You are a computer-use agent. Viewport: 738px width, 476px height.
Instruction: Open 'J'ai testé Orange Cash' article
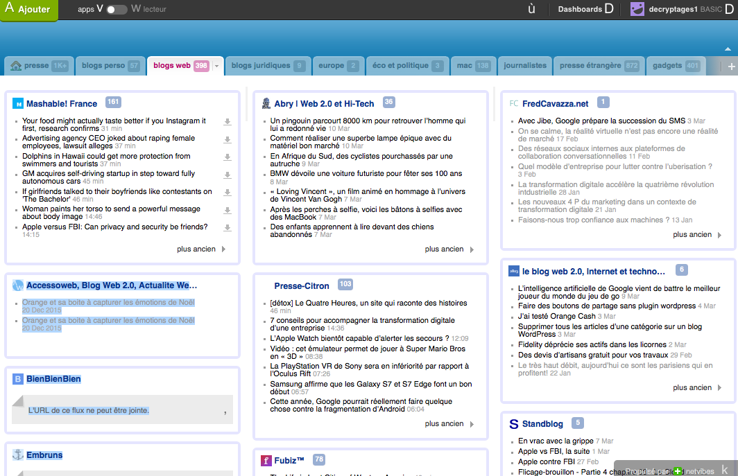[557, 316]
